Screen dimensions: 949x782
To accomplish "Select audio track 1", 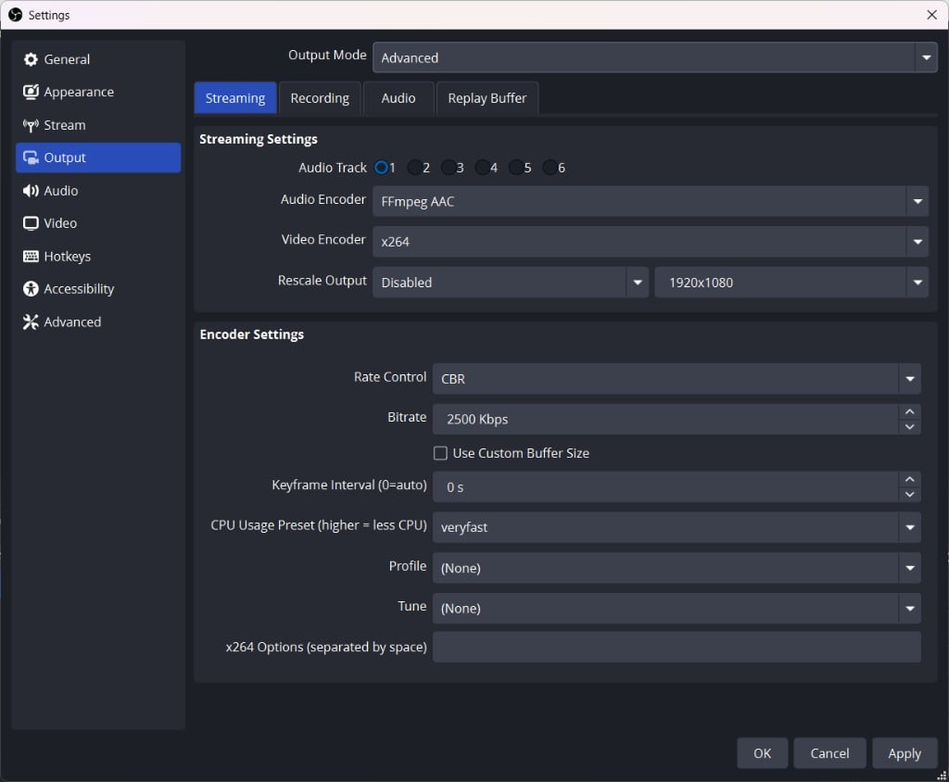I will 381,168.
